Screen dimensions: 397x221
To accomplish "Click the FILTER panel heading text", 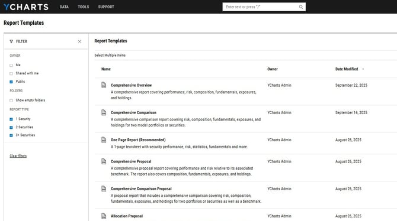I will [21, 41].
